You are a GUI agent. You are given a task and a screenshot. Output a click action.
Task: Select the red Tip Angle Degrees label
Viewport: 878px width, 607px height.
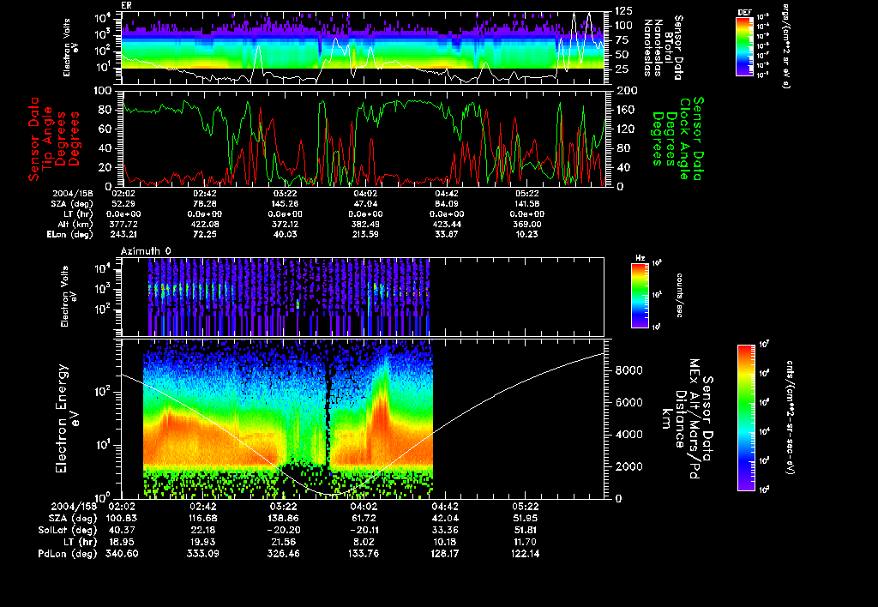tap(54, 139)
